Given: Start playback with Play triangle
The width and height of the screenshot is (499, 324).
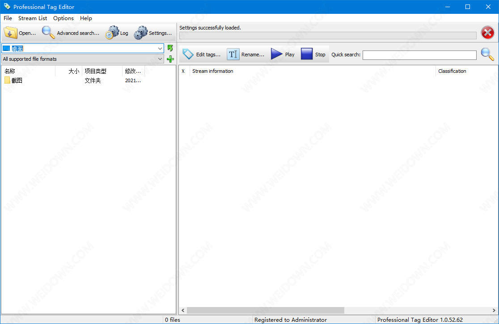Looking at the screenshot, I should click(x=276, y=54).
